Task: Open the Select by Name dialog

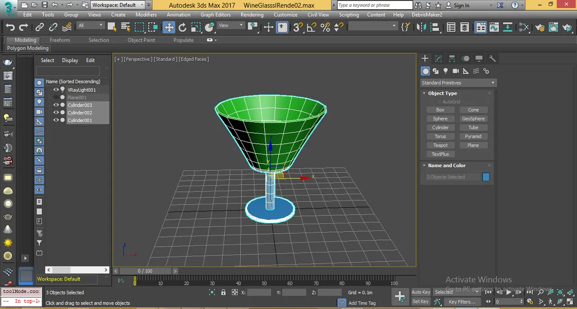Action: coord(126,27)
